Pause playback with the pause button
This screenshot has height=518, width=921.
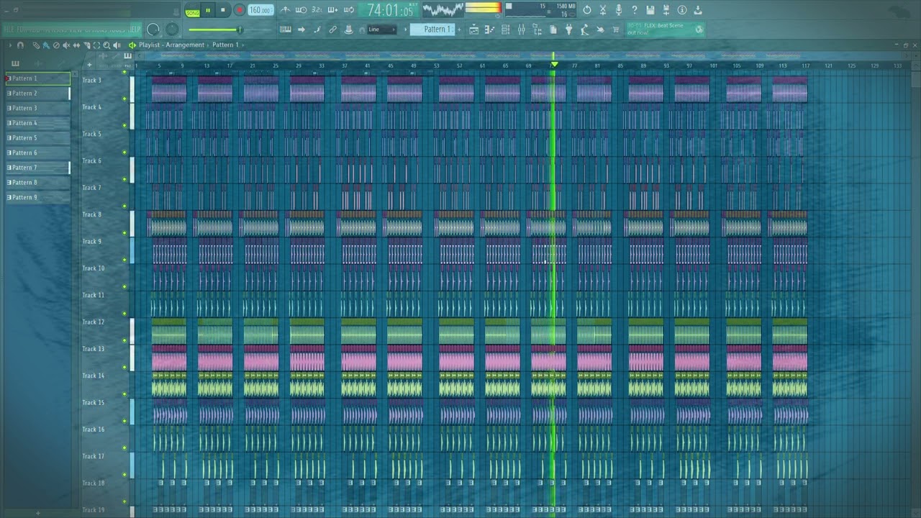(208, 10)
